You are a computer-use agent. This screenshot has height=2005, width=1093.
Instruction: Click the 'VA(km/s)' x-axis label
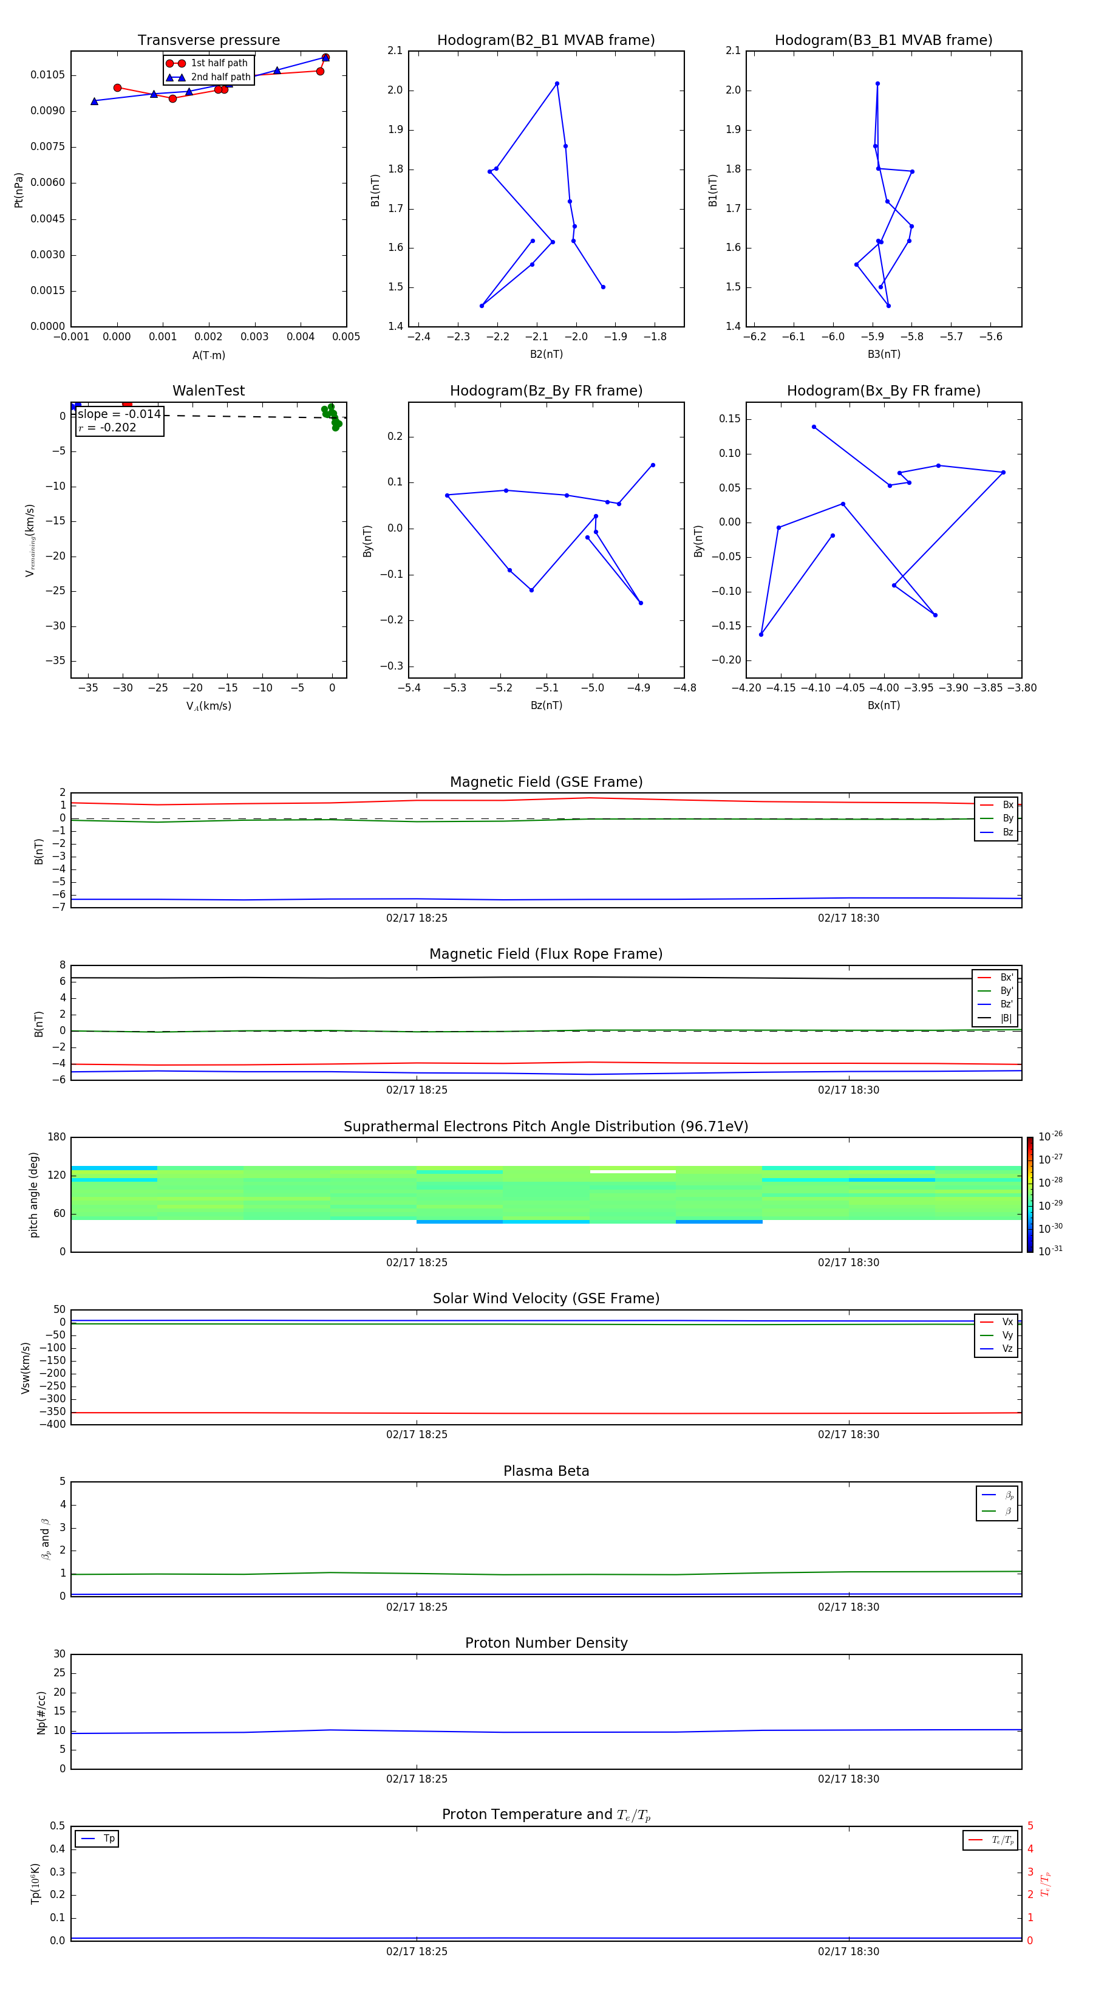click(x=208, y=706)
